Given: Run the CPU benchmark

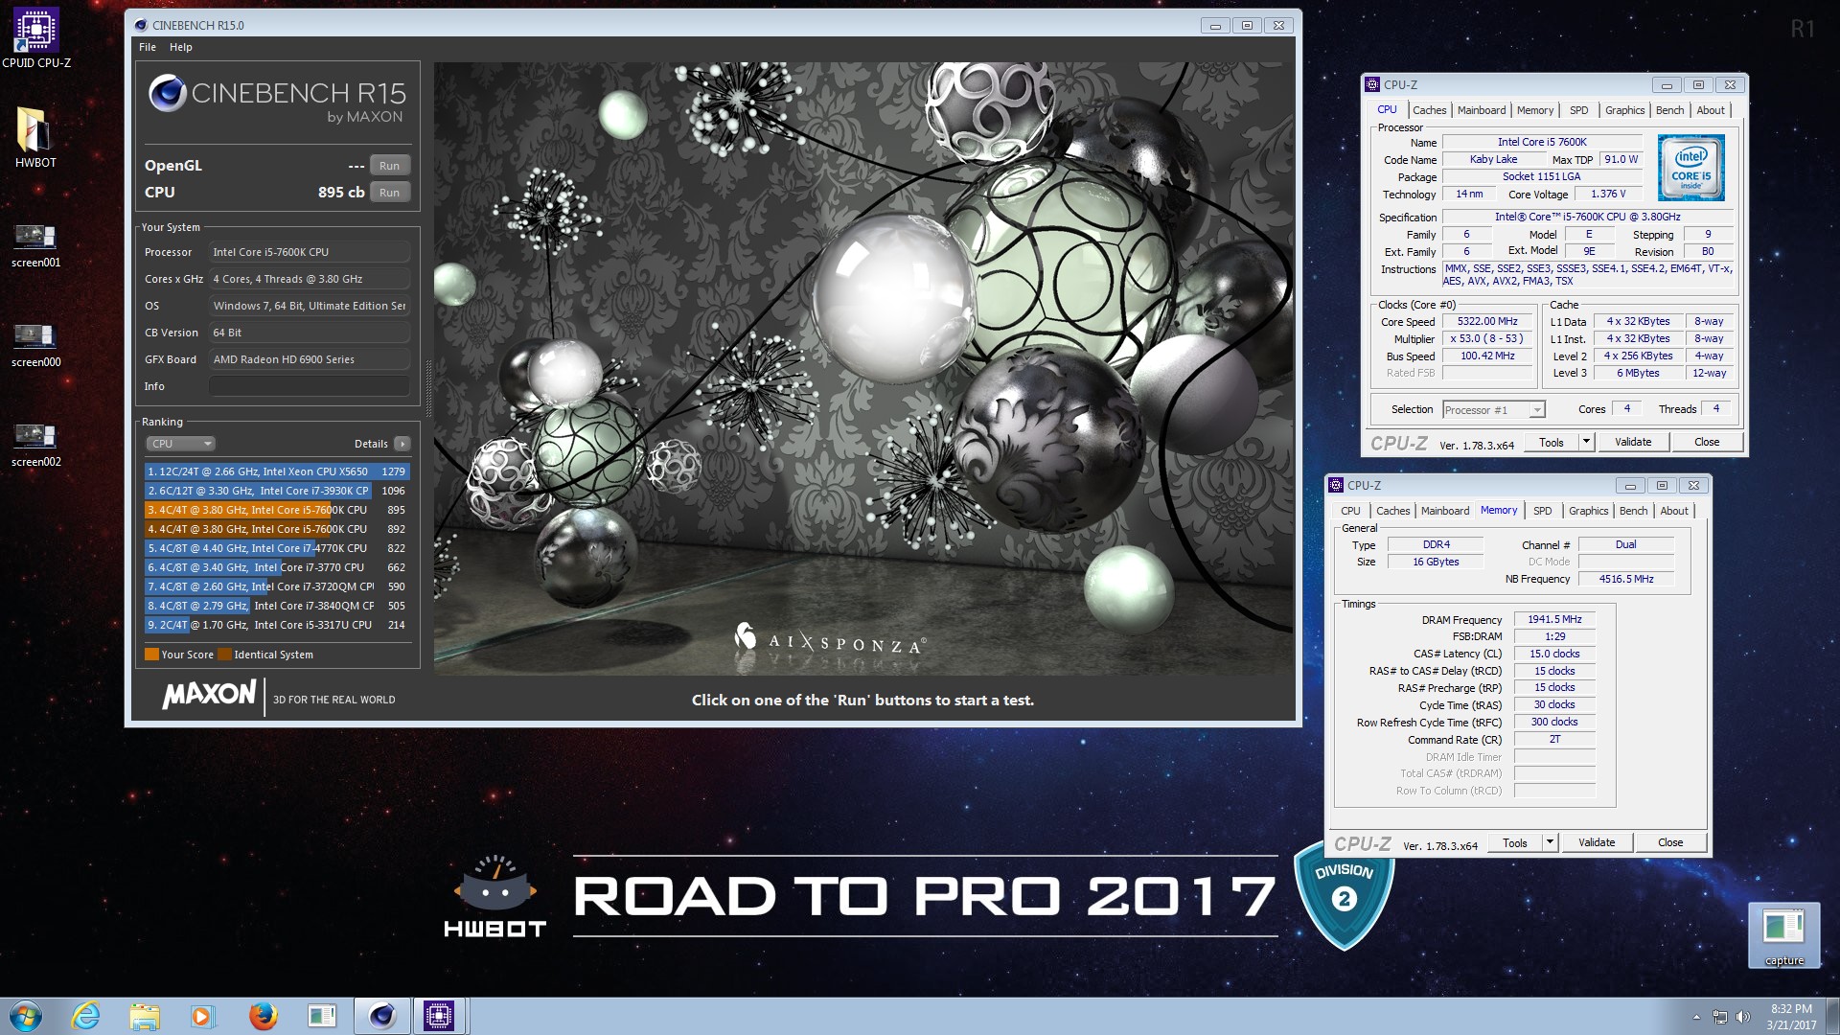Looking at the screenshot, I should (x=389, y=193).
